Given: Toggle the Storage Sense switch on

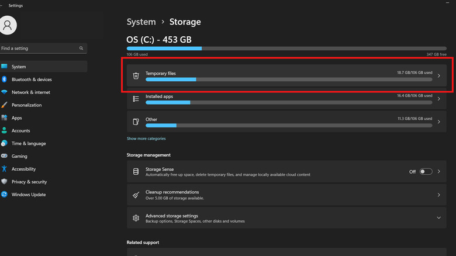Looking at the screenshot, I should 426,172.
